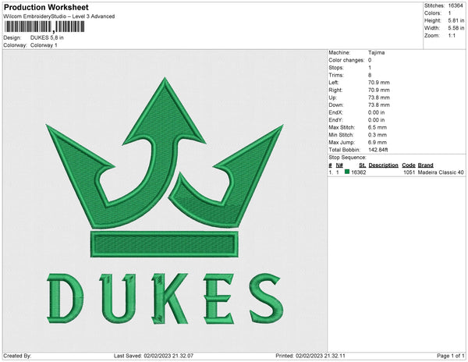Click the 'Colorway 1' value
Viewport: 468px width, 362px height.
click(44, 45)
